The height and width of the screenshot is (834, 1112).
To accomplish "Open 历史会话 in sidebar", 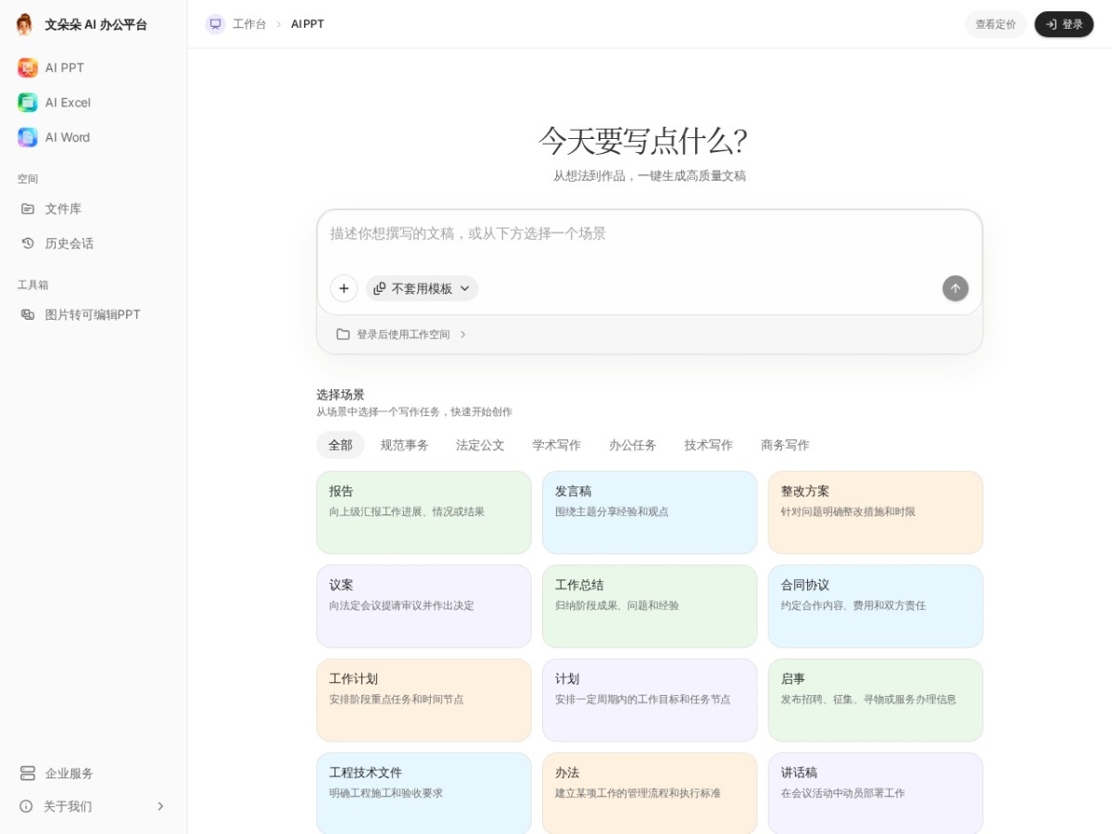I will point(69,243).
